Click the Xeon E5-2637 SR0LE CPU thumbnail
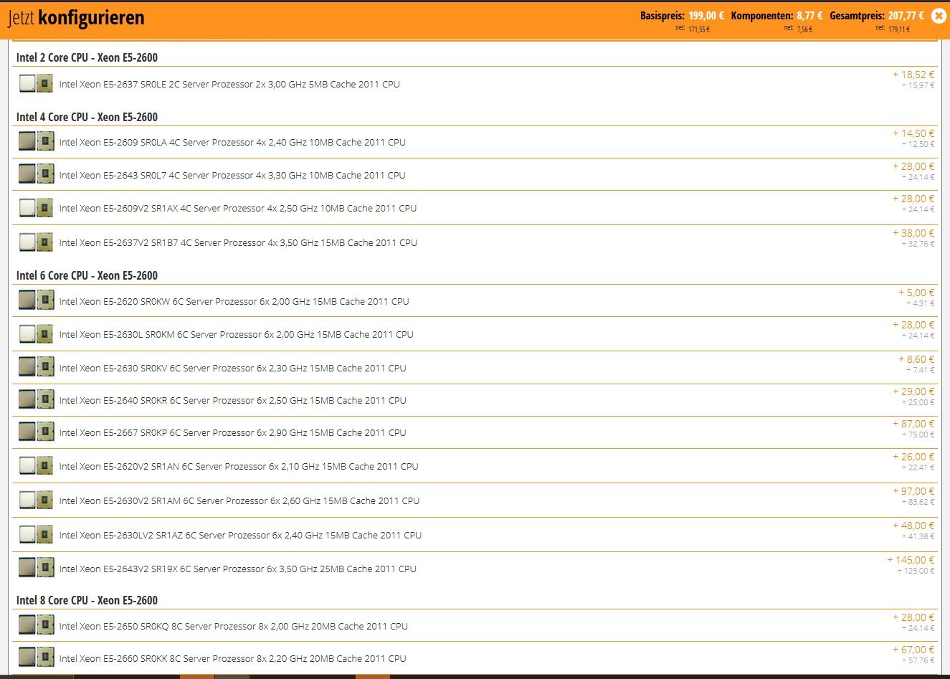Image resolution: width=950 pixels, height=679 pixels. pyautogui.click(x=36, y=84)
